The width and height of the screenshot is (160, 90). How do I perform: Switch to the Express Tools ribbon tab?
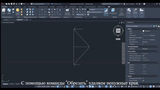pos(101,7)
